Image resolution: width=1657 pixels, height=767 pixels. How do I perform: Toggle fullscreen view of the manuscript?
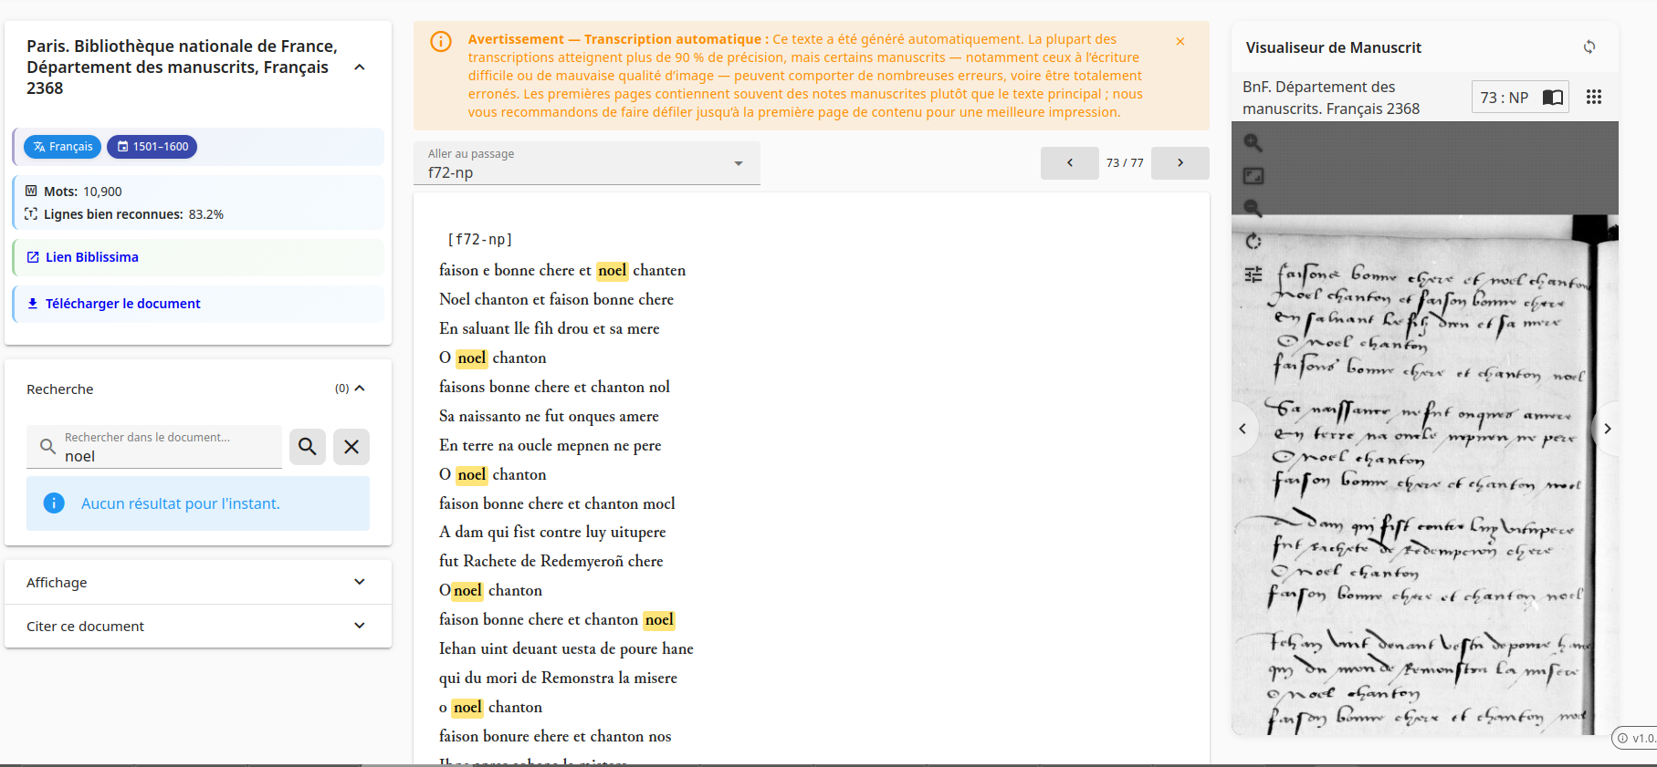[1253, 176]
